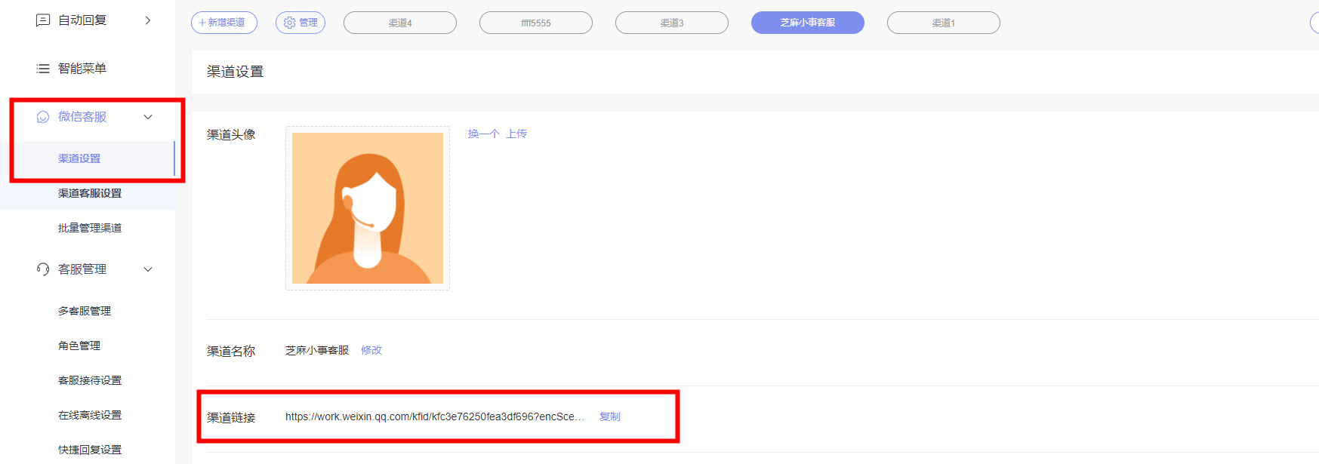
Task: Click the 管理 button
Action: [x=300, y=23]
